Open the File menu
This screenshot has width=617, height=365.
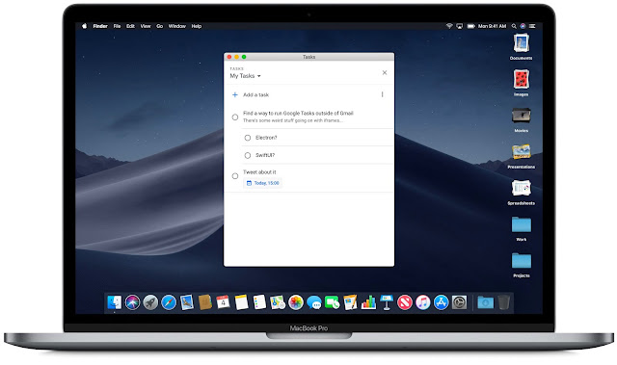click(117, 26)
